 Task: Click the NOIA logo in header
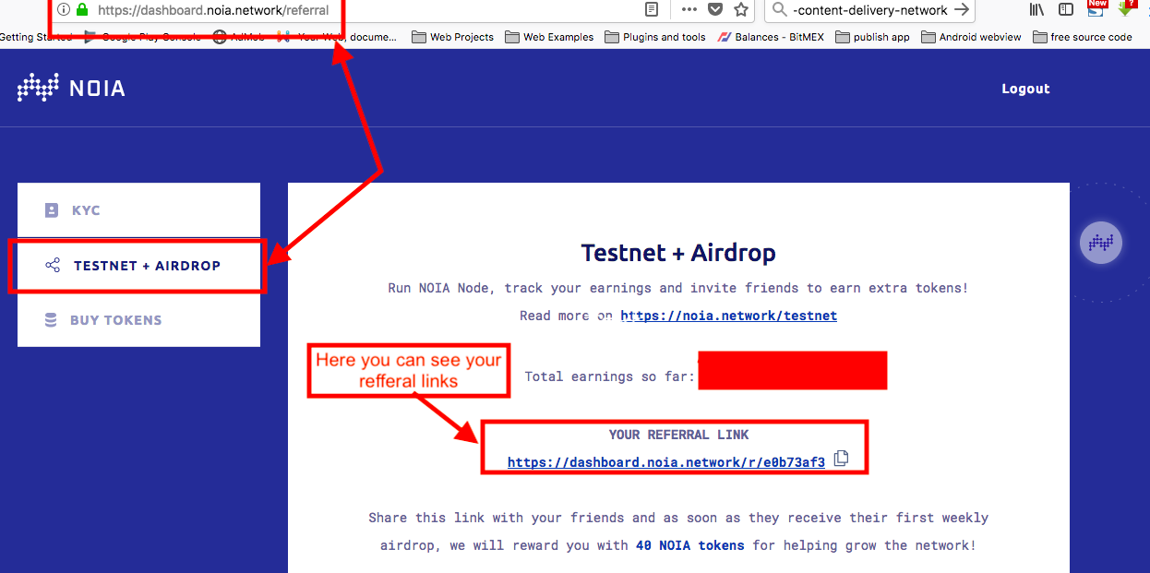(x=71, y=89)
